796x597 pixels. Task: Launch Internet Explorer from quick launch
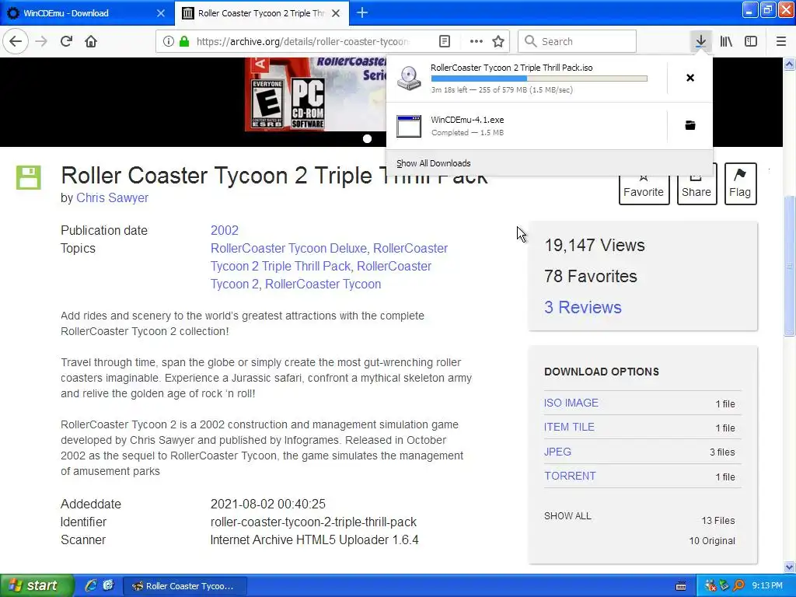(91, 585)
